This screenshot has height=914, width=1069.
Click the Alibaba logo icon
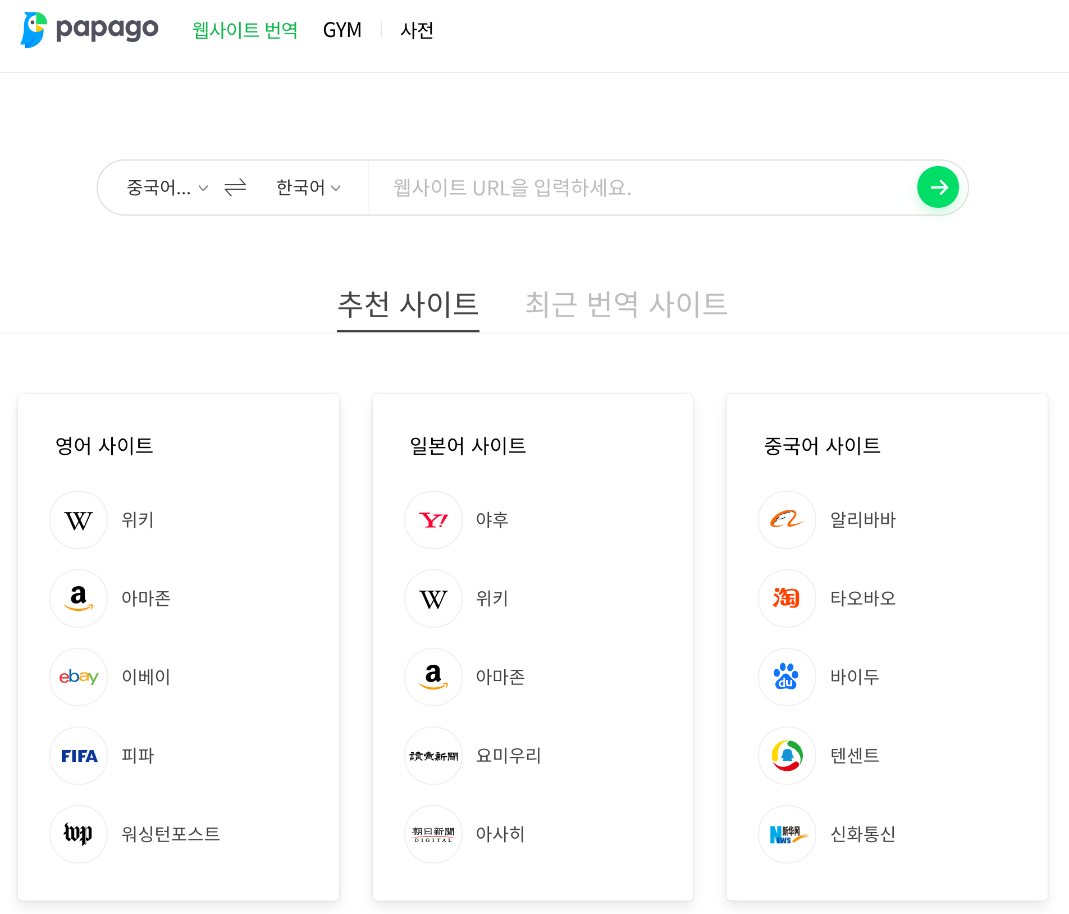pos(787,520)
